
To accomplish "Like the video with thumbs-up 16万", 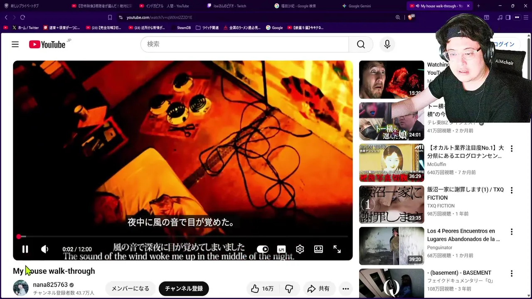I will pos(262,289).
